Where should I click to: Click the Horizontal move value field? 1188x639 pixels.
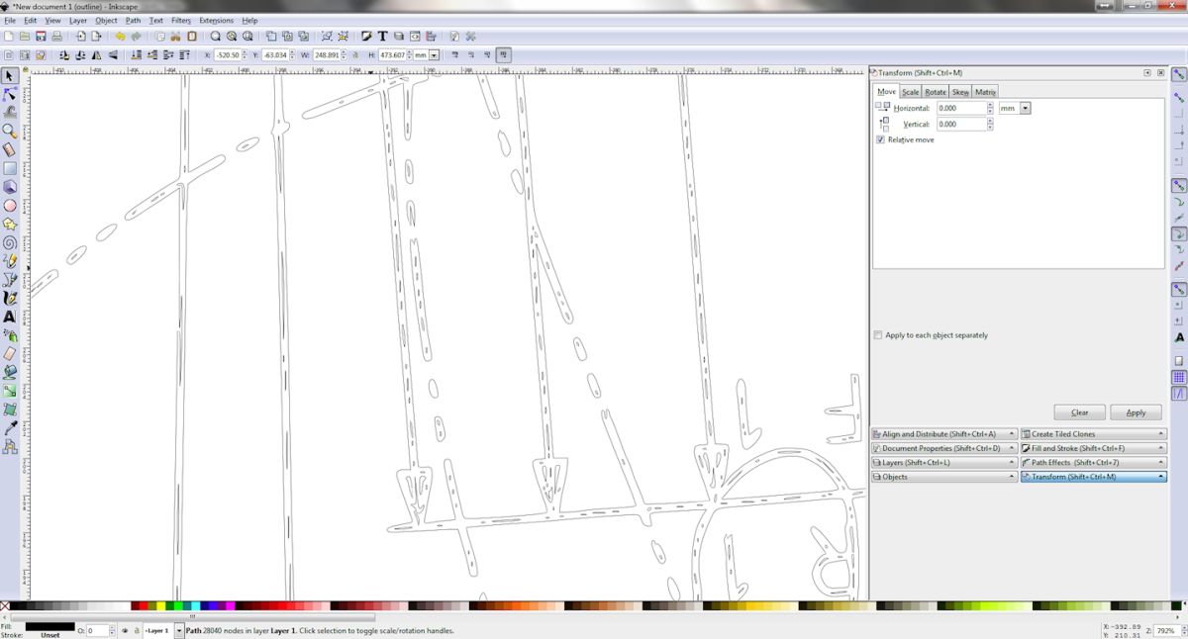pos(960,108)
